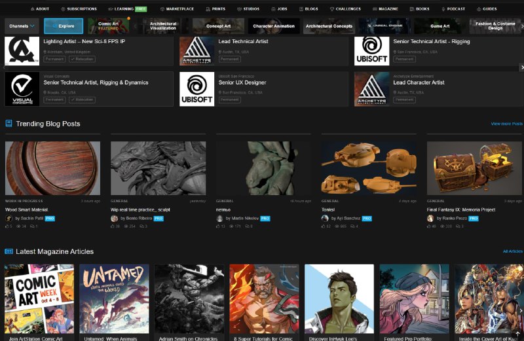Image resolution: width=524 pixels, height=341 pixels.
Task: Click the logo beside Lighting Artist job
Action: 22,51
